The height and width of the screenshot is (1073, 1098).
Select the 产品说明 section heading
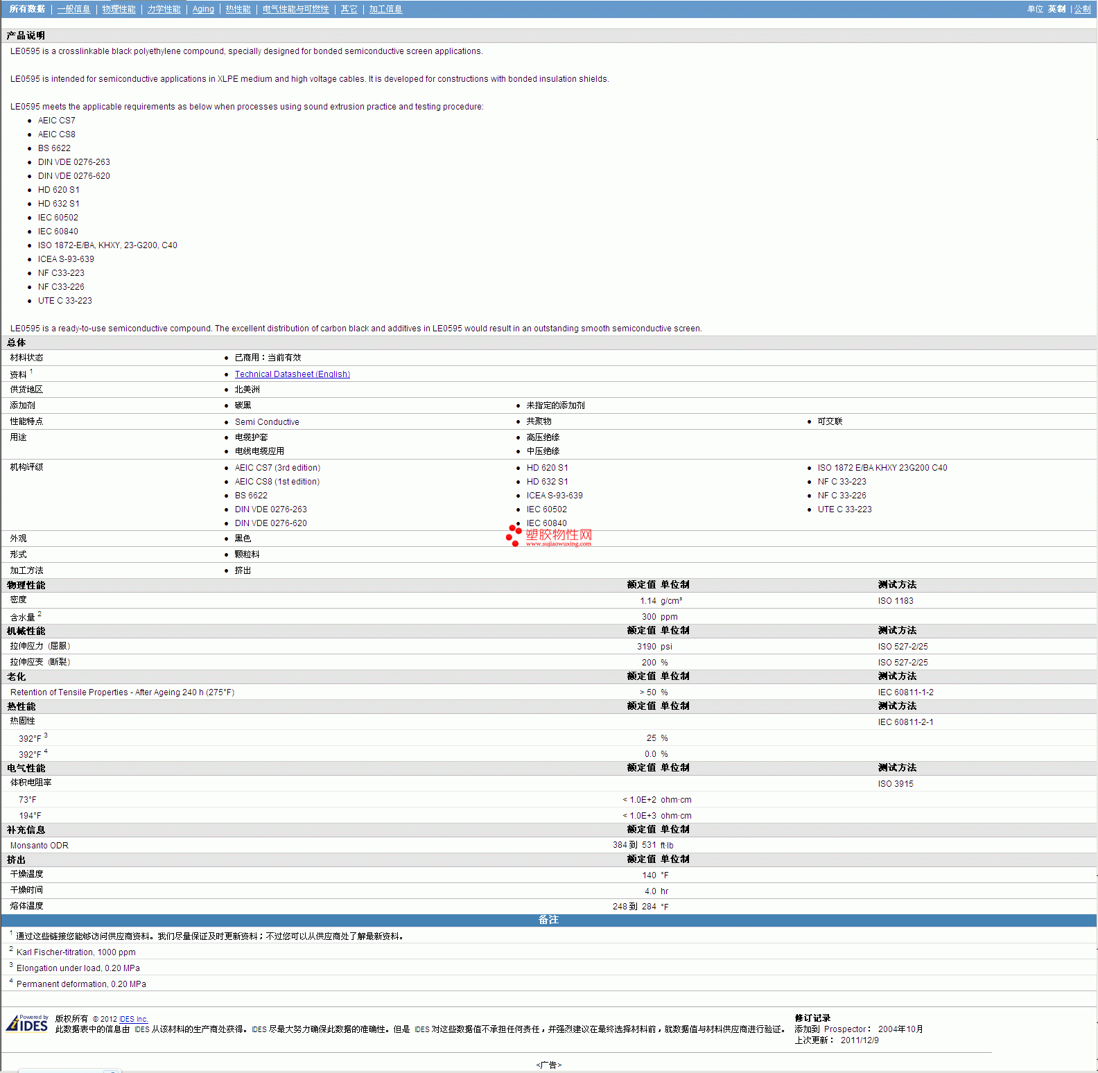(26, 35)
